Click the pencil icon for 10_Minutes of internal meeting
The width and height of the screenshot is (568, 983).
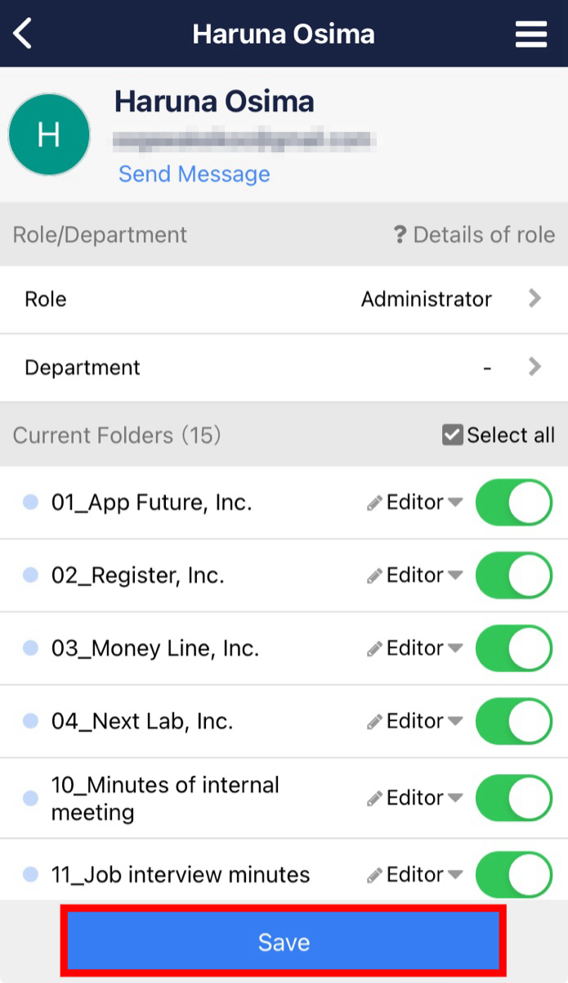[x=375, y=797]
